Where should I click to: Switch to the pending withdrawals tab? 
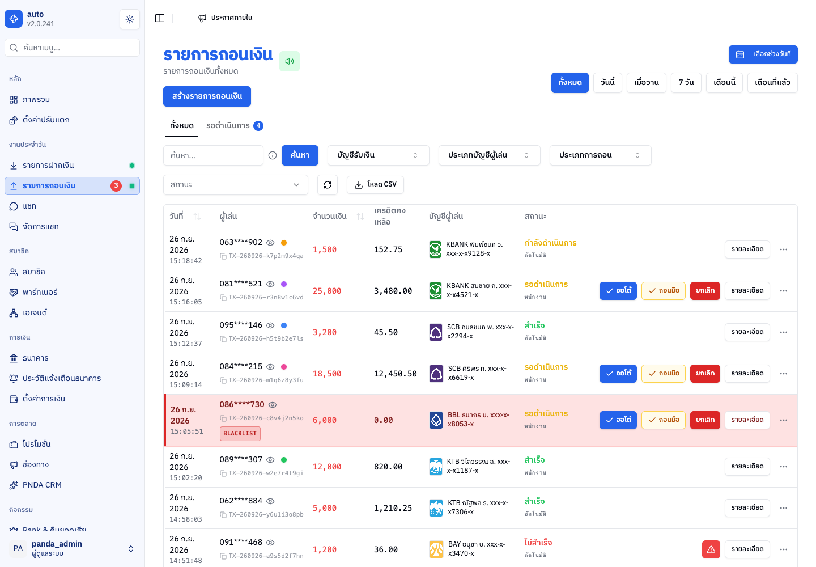[235, 126]
